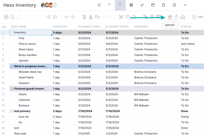Image resolution: width=204 pixels, height=136 pixels.
Task: Select the Brass handles task row
Action: tap(102, 55)
